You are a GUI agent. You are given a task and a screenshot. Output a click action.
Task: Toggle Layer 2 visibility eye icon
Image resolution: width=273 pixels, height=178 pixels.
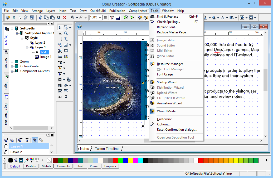click(x=6, y=152)
